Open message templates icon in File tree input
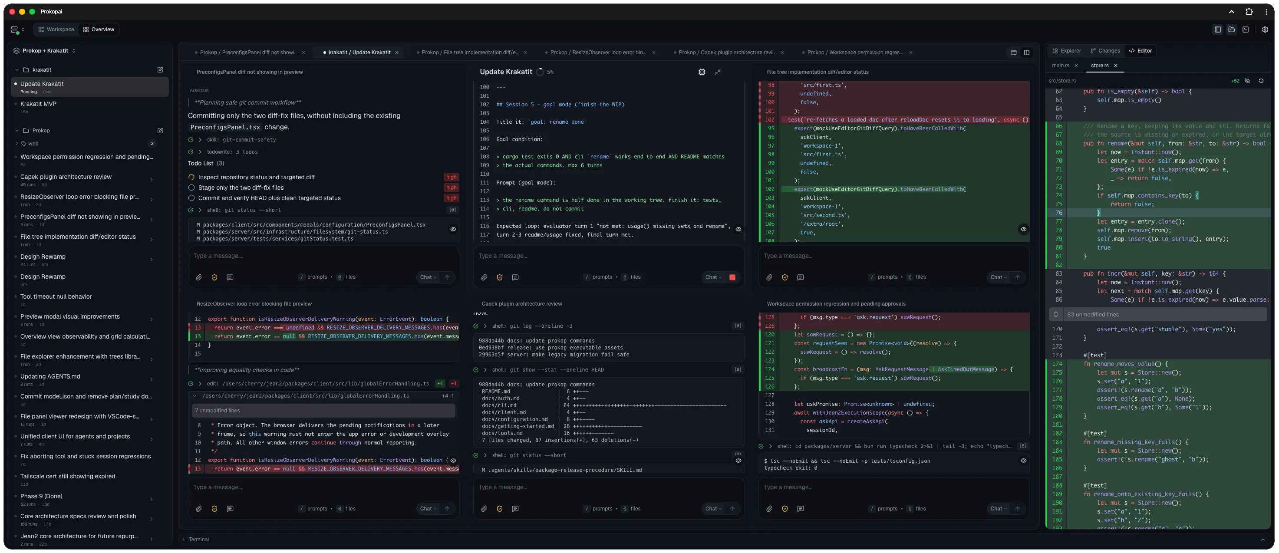This screenshot has width=1279, height=553. (801, 277)
